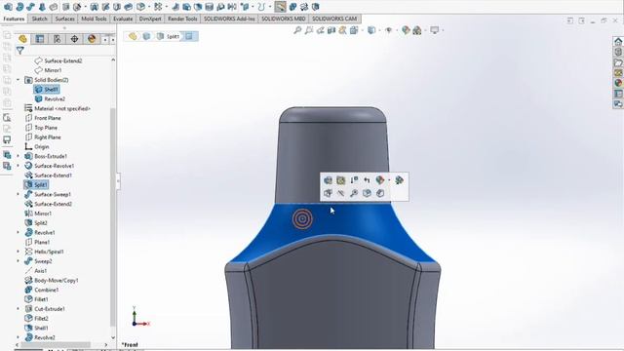The image size is (624, 351).
Task: Expand the Surface-Revolve1 feature
Action: [x=18, y=166]
